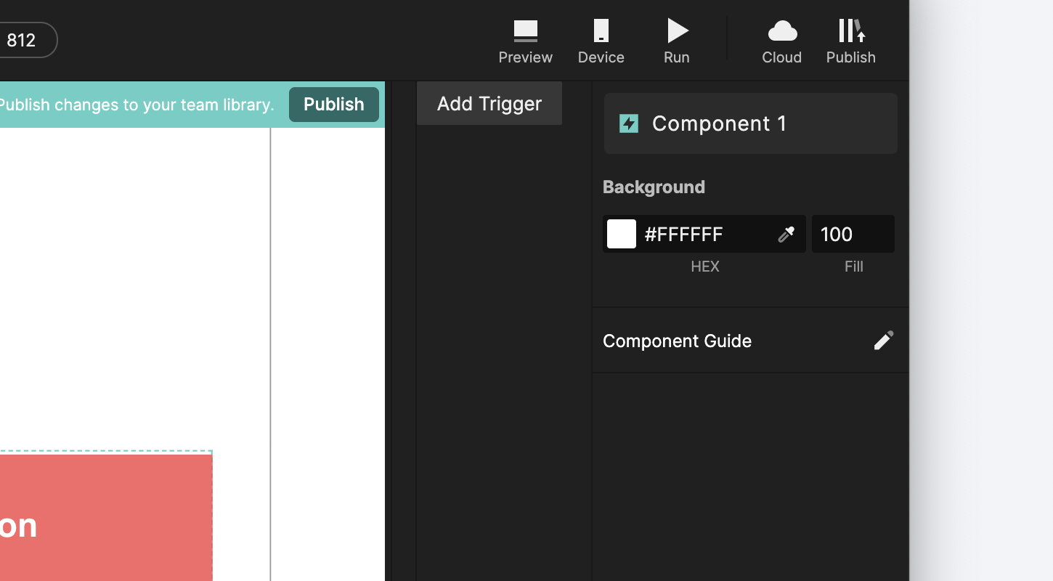The width and height of the screenshot is (1053, 581).
Task: Click the Fill opacity field showing 100
Action: pos(853,234)
